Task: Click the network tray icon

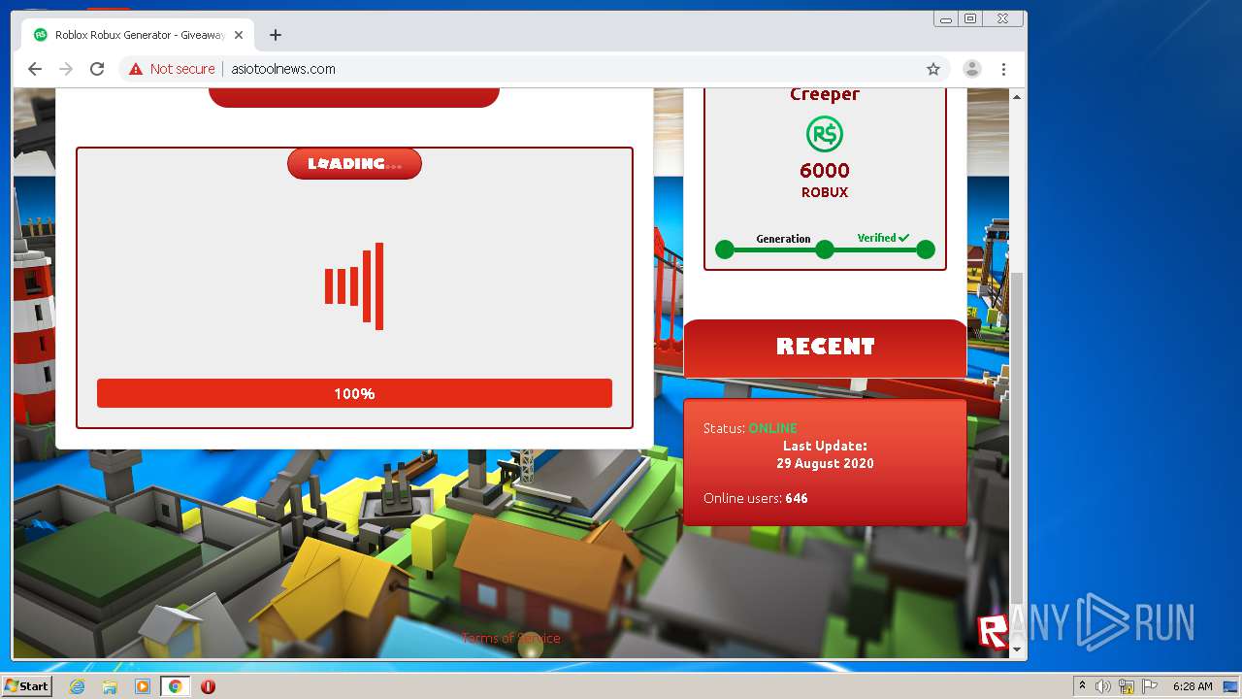Action: pos(1127,686)
